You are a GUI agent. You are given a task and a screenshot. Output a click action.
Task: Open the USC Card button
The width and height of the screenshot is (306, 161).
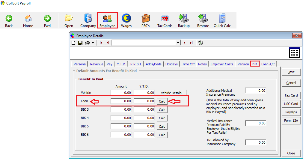291,104
